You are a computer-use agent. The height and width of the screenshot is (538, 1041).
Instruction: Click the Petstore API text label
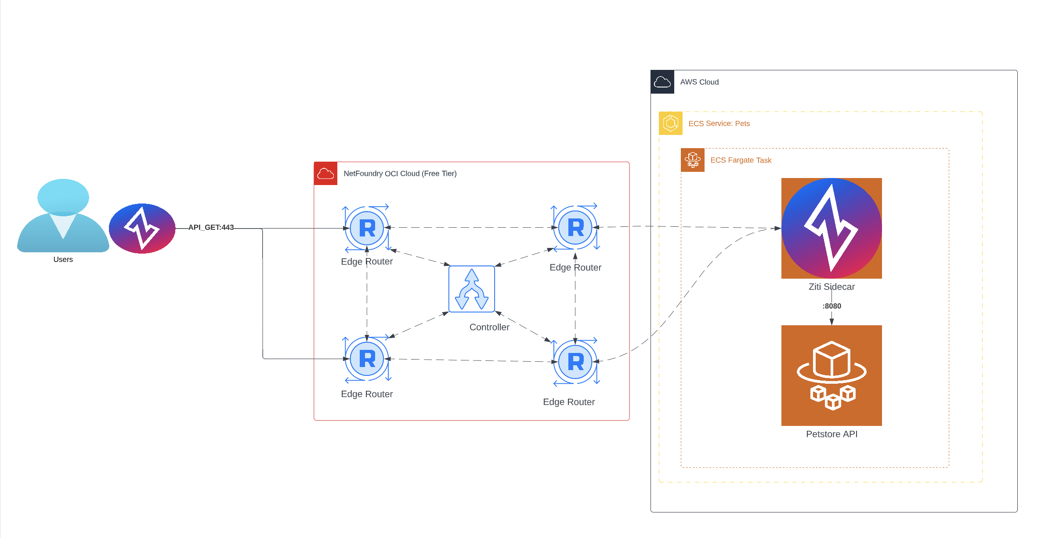pos(831,434)
